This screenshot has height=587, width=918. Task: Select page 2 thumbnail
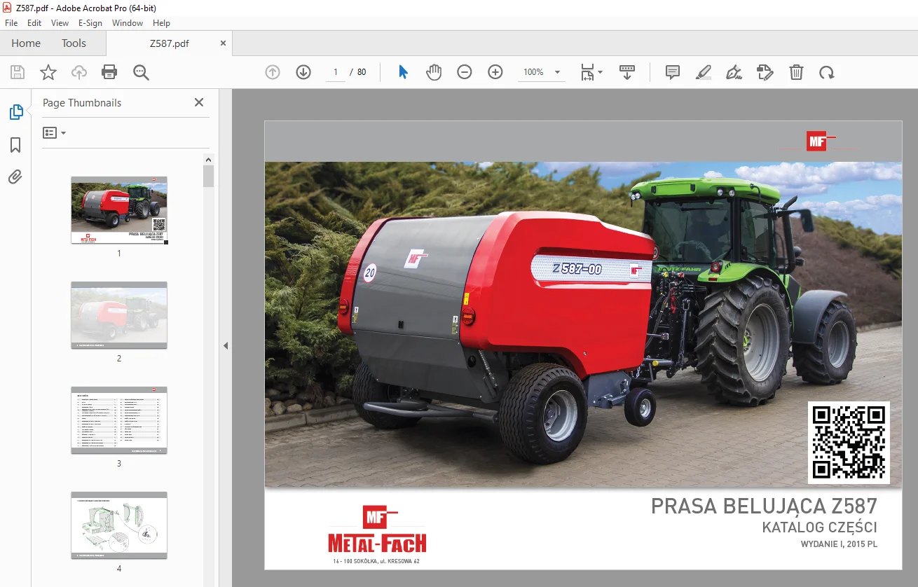119,315
